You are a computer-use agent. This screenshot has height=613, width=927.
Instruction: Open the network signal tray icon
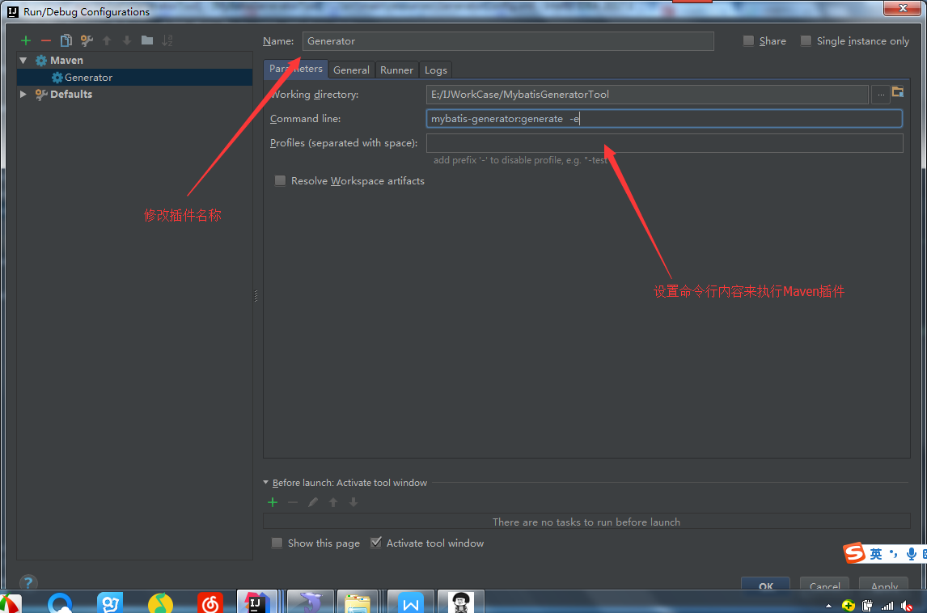(x=887, y=605)
